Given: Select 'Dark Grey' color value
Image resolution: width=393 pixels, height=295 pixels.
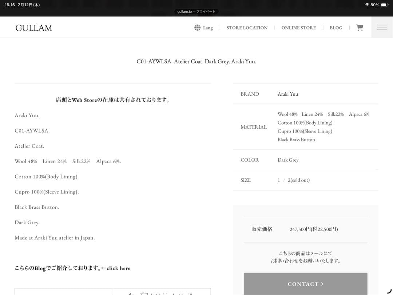Looking at the screenshot, I should tap(288, 160).
